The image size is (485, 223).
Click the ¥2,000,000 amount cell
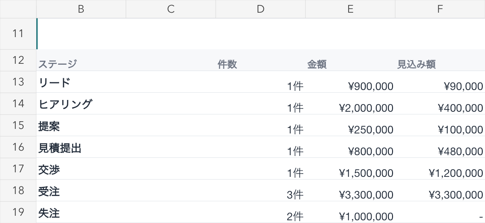tap(350, 104)
